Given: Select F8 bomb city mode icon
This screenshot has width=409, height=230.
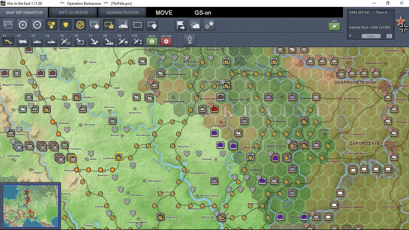Looking at the screenshot, I should click(109, 41).
